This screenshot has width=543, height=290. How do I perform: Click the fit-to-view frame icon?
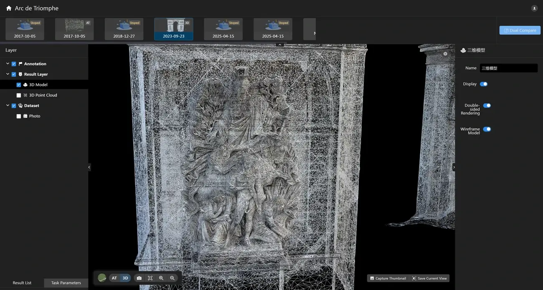tap(150, 278)
